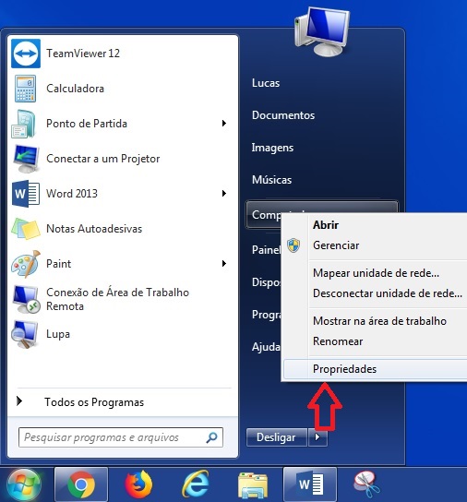Screen dimensions: 467x502
Task: Open the shutdown options arrow beside Desligar
Action: tap(317, 437)
